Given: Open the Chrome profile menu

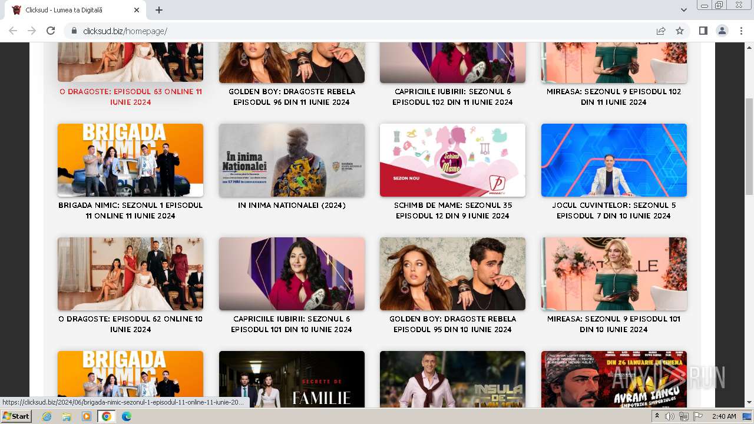Looking at the screenshot, I should pyautogui.click(x=722, y=31).
